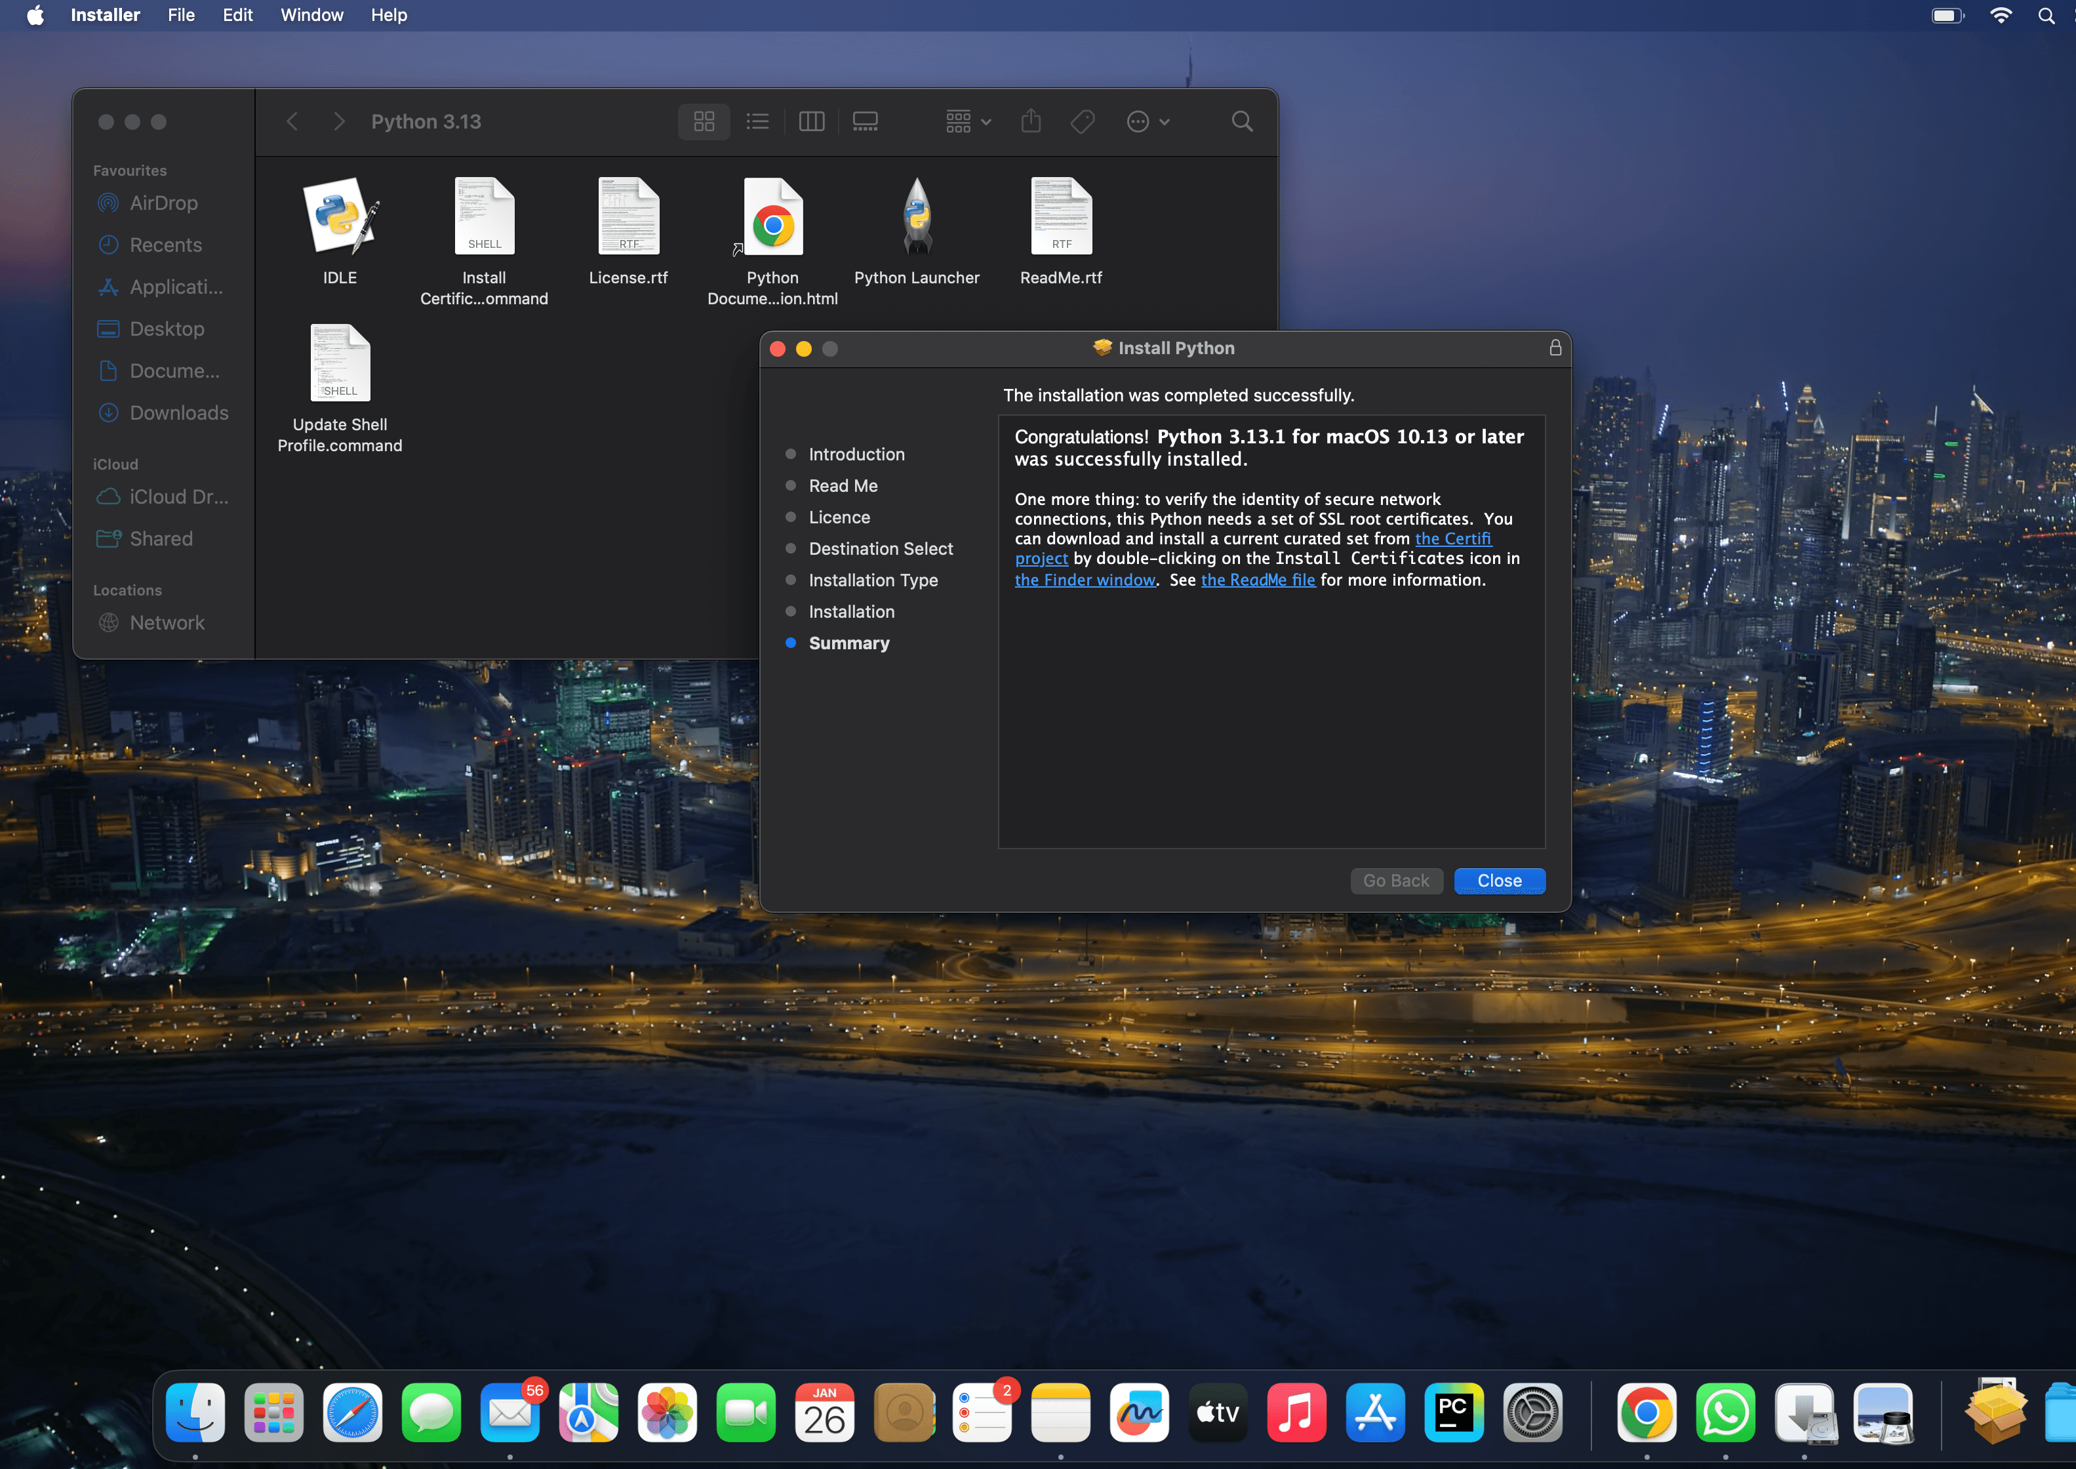Open the Finder group-by dropdown
This screenshot has height=1469, width=2076.
pyautogui.click(x=967, y=121)
